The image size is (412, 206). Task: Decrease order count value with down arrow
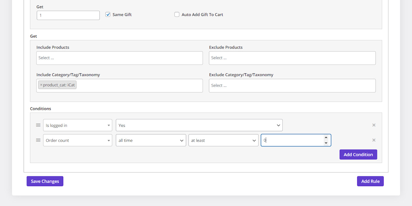[x=326, y=143]
